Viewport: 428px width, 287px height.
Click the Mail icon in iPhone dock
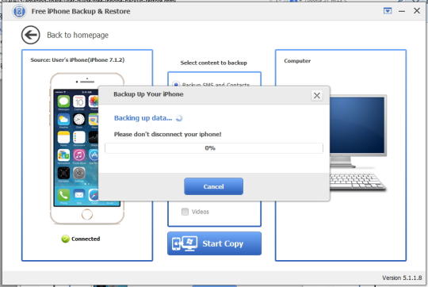click(x=79, y=195)
